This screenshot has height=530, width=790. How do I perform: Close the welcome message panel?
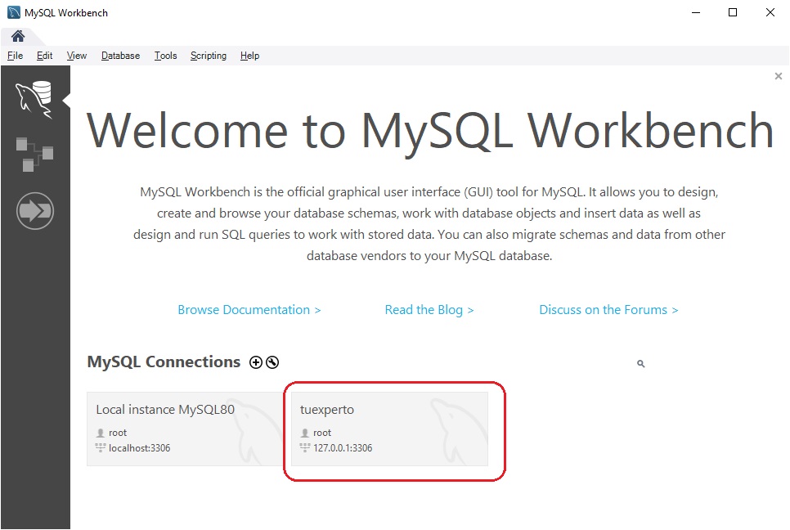tap(778, 76)
